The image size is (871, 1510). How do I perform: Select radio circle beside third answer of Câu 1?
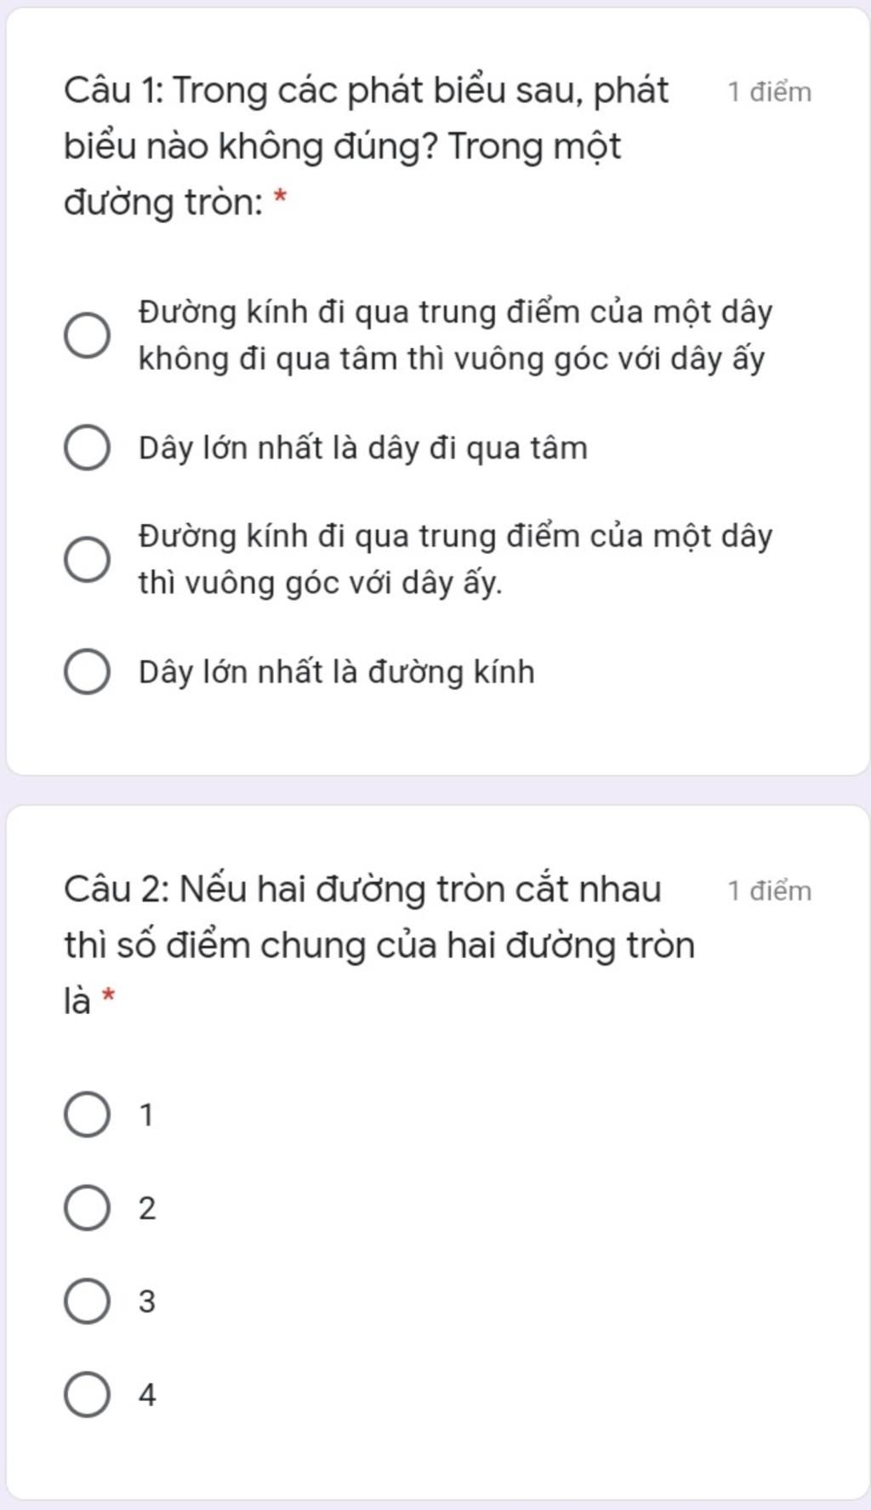pos(87,560)
